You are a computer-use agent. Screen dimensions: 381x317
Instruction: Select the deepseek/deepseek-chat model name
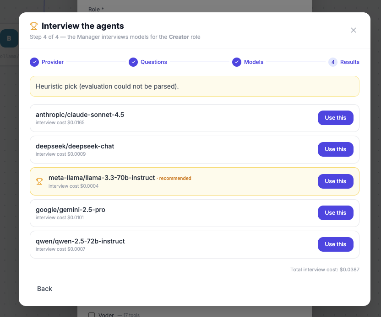click(75, 146)
